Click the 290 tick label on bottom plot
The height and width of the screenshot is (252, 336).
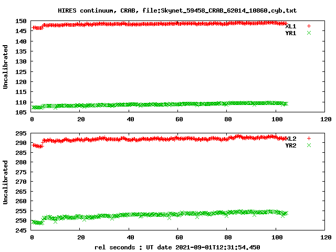[21, 143]
